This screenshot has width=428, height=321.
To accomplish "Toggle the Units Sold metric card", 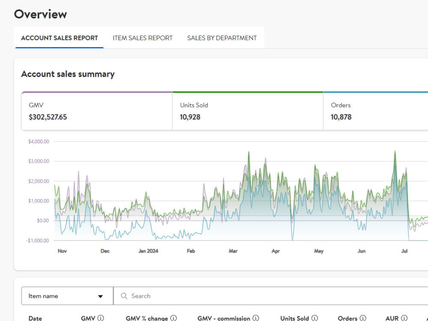I will [x=247, y=111].
